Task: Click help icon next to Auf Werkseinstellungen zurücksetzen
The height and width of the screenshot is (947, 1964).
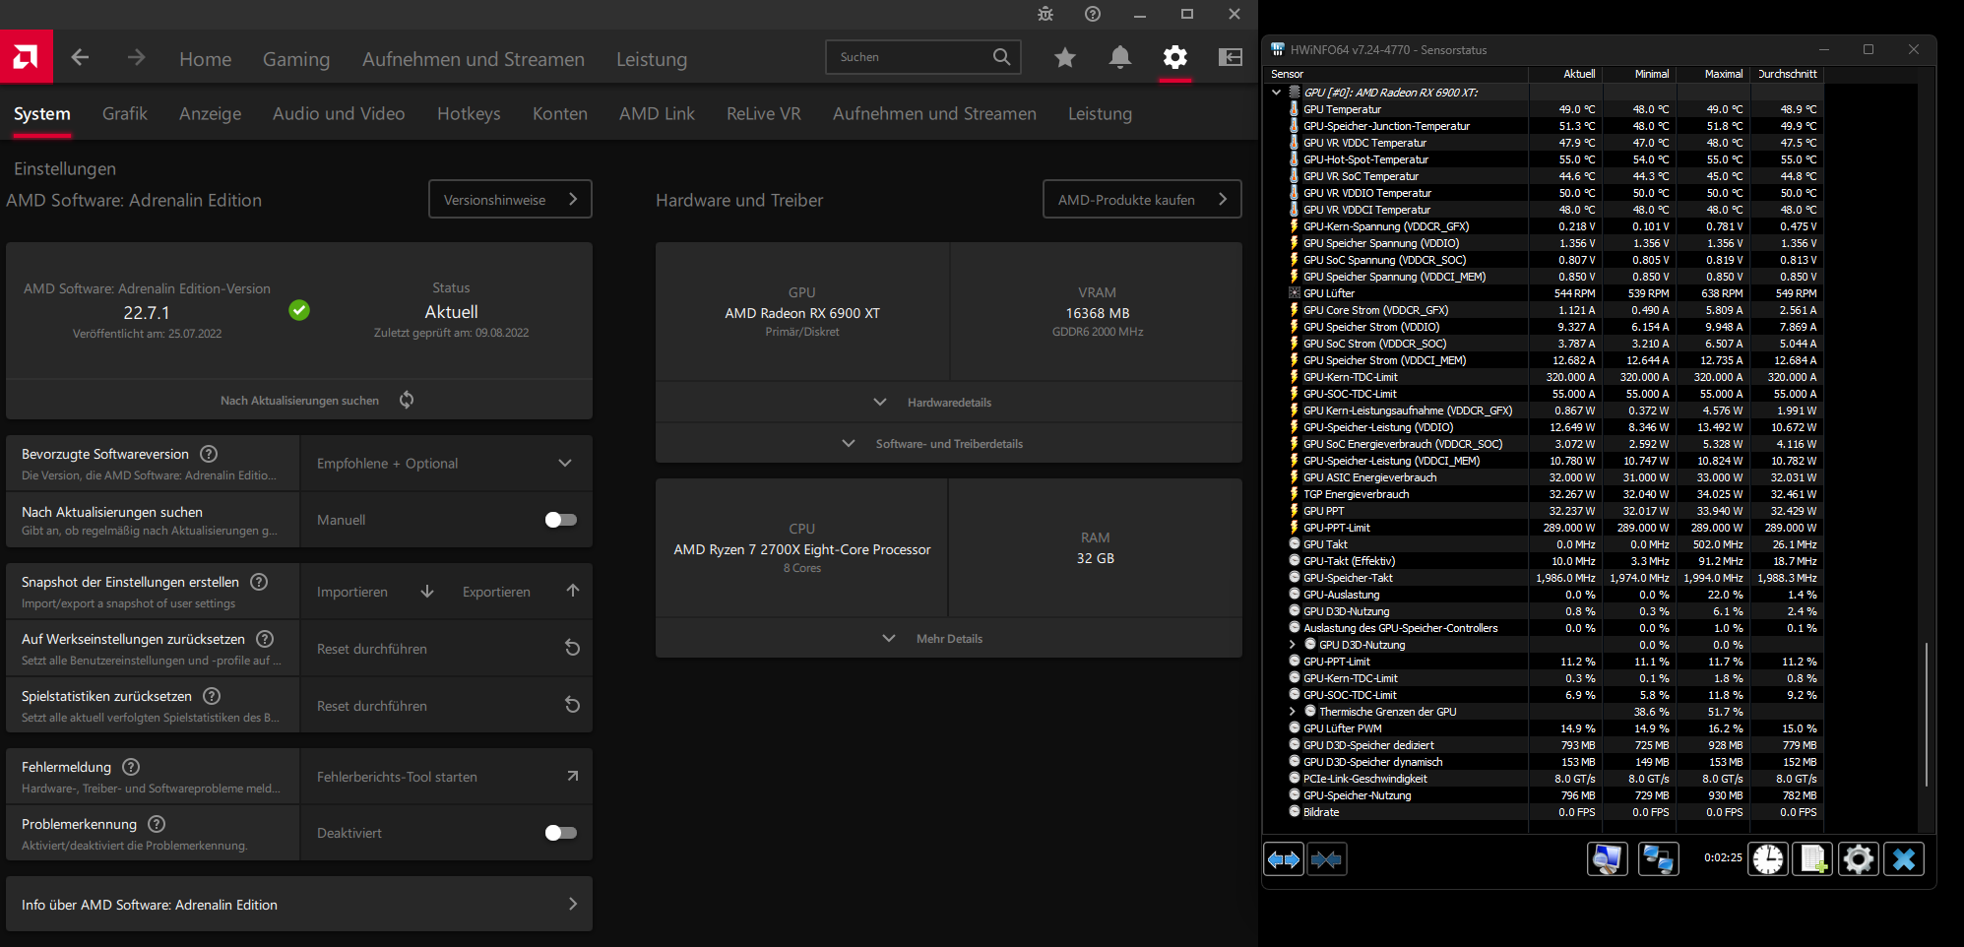Action: [265, 639]
